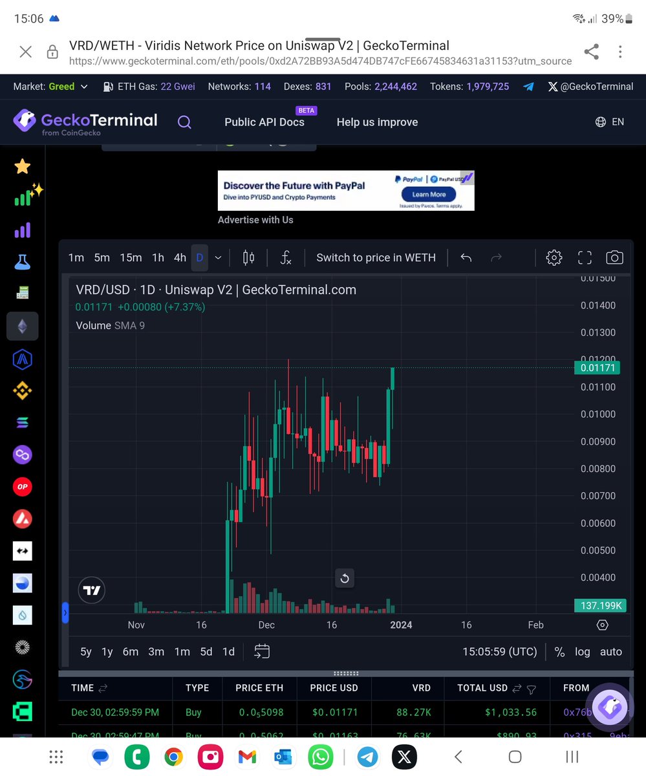Switch to price in WETH
Image resolution: width=646 pixels, height=776 pixels.
(376, 257)
